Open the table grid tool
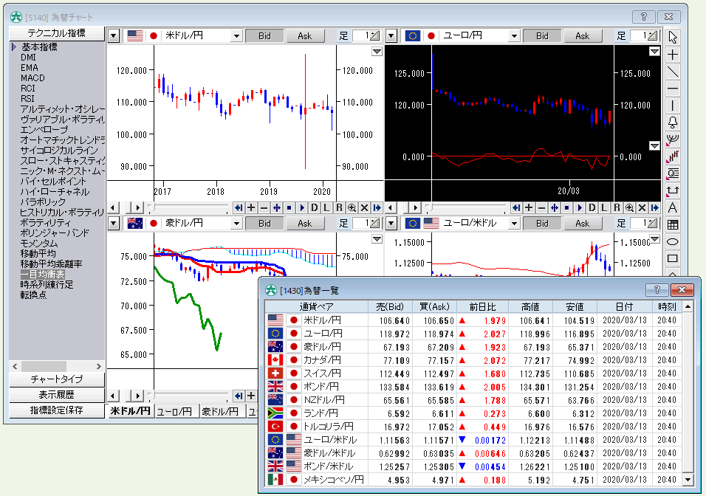Image resolution: width=706 pixels, height=496 pixels. pyautogui.click(x=673, y=224)
